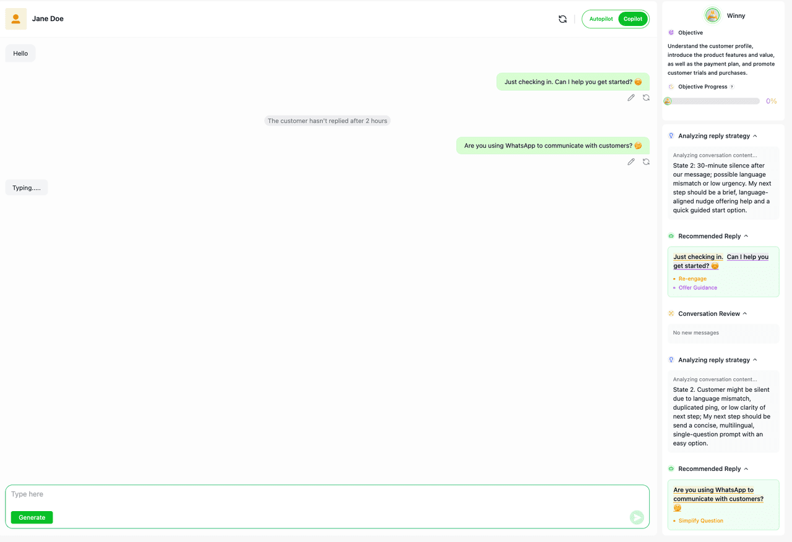The image size is (792, 542).
Task: Click the Objective Progress help question mark
Action: tap(732, 87)
